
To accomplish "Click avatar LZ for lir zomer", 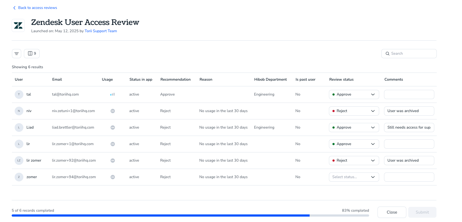I will coord(19,161).
